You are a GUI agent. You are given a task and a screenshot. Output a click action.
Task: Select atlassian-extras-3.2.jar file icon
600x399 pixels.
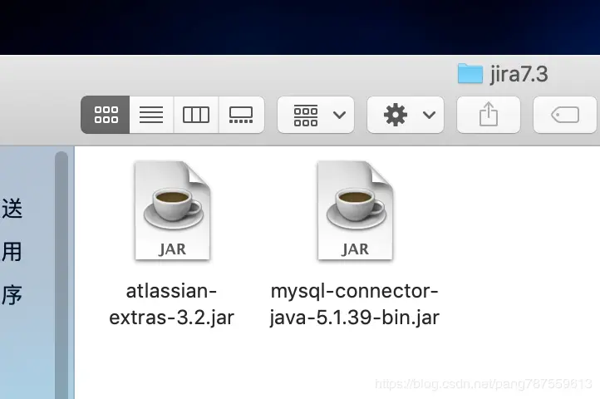[173, 210]
